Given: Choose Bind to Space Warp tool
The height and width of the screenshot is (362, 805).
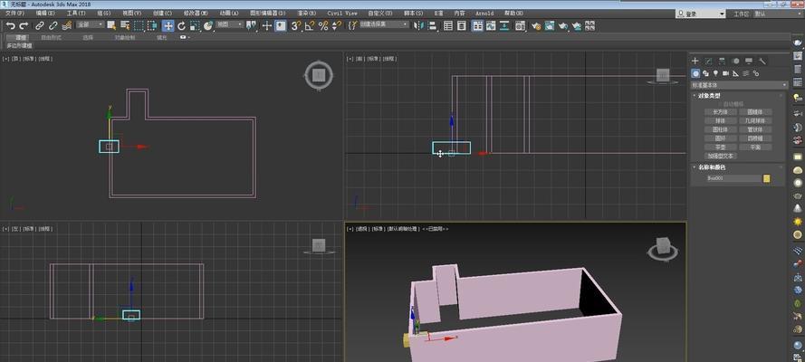Looking at the screenshot, I should tap(67, 25).
